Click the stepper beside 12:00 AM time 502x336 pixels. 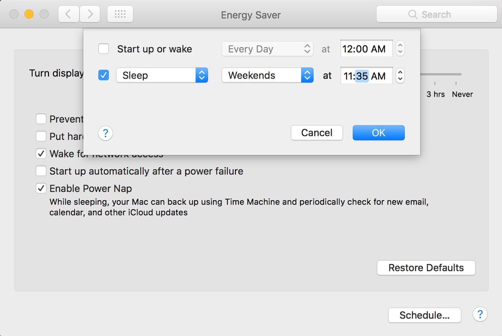(400, 49)
